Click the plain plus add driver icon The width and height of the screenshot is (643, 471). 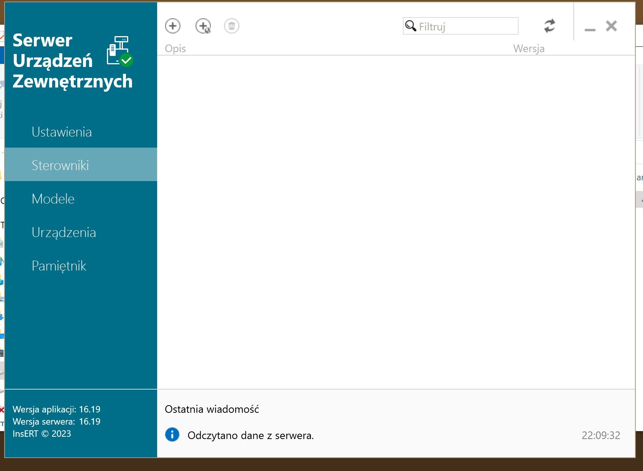click(173, 26)
